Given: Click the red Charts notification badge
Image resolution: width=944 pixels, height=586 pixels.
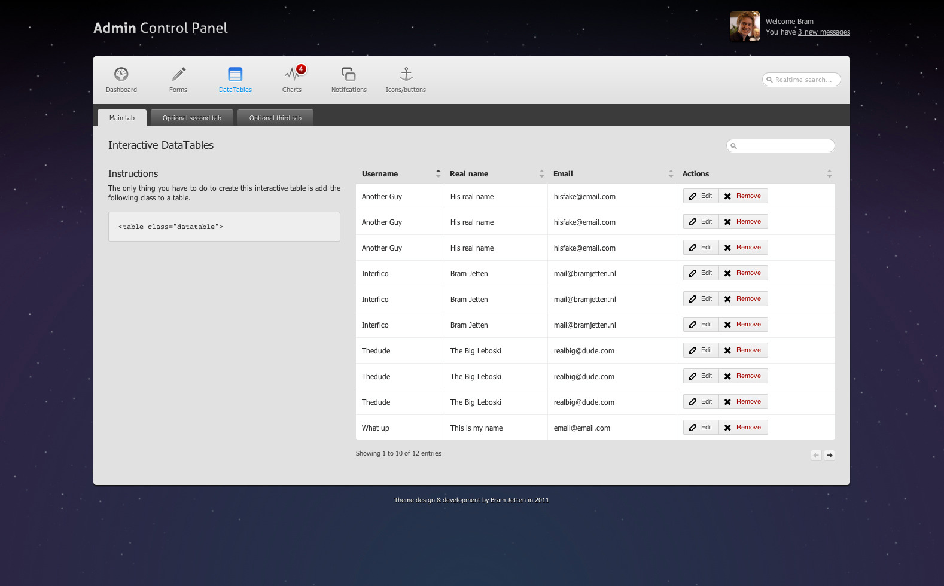Looking at the screenshot, I should [302, 69].
